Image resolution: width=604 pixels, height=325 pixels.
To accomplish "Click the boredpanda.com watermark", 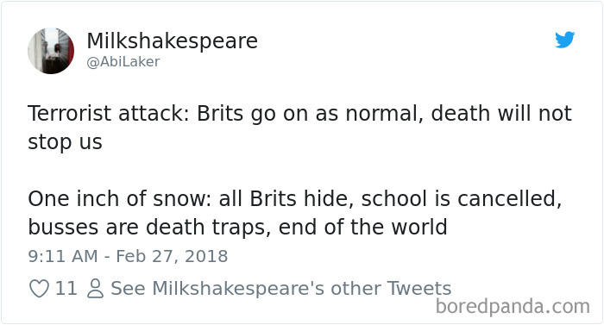I will (x=513, y=307).
